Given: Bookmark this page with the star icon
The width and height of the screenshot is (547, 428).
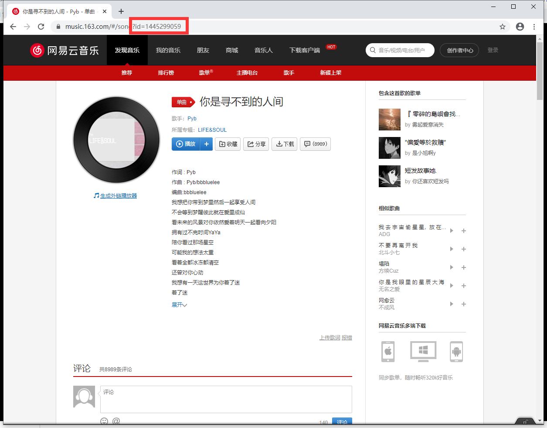Looking at the screenshot, I should click(502, 27).
